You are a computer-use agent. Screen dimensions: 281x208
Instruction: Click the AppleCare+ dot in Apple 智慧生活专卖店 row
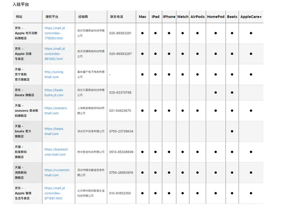pyautogui.click(x=251, y=193)
